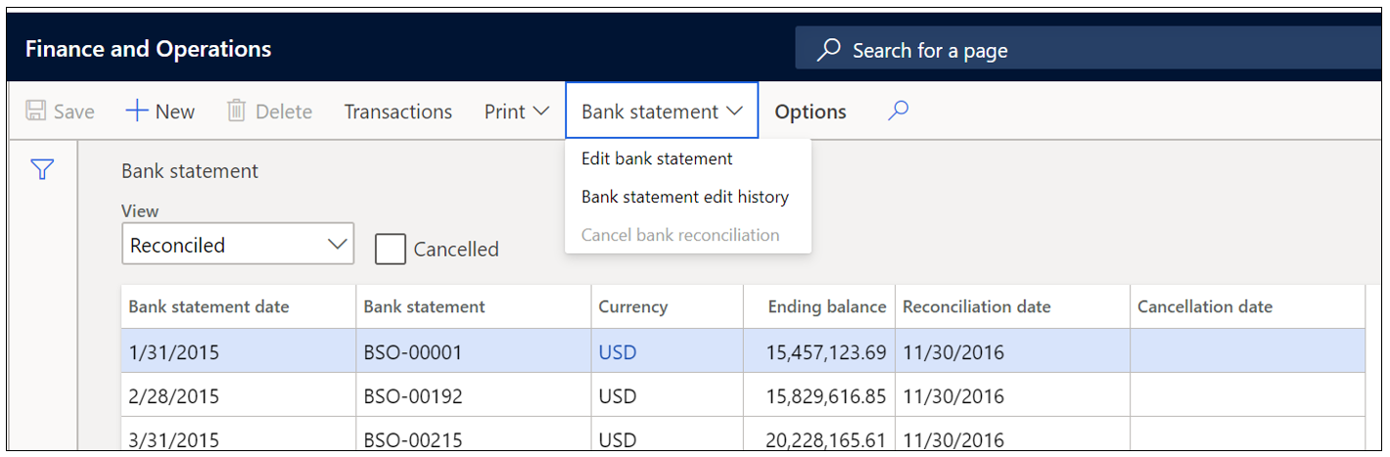Click reconciliation date in BSO-00192 row
This screenshot has width=1390, height=457.
click(x=1012, y=396)
